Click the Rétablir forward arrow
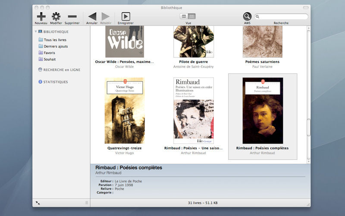345x216 pixels. tap(105, 16)
